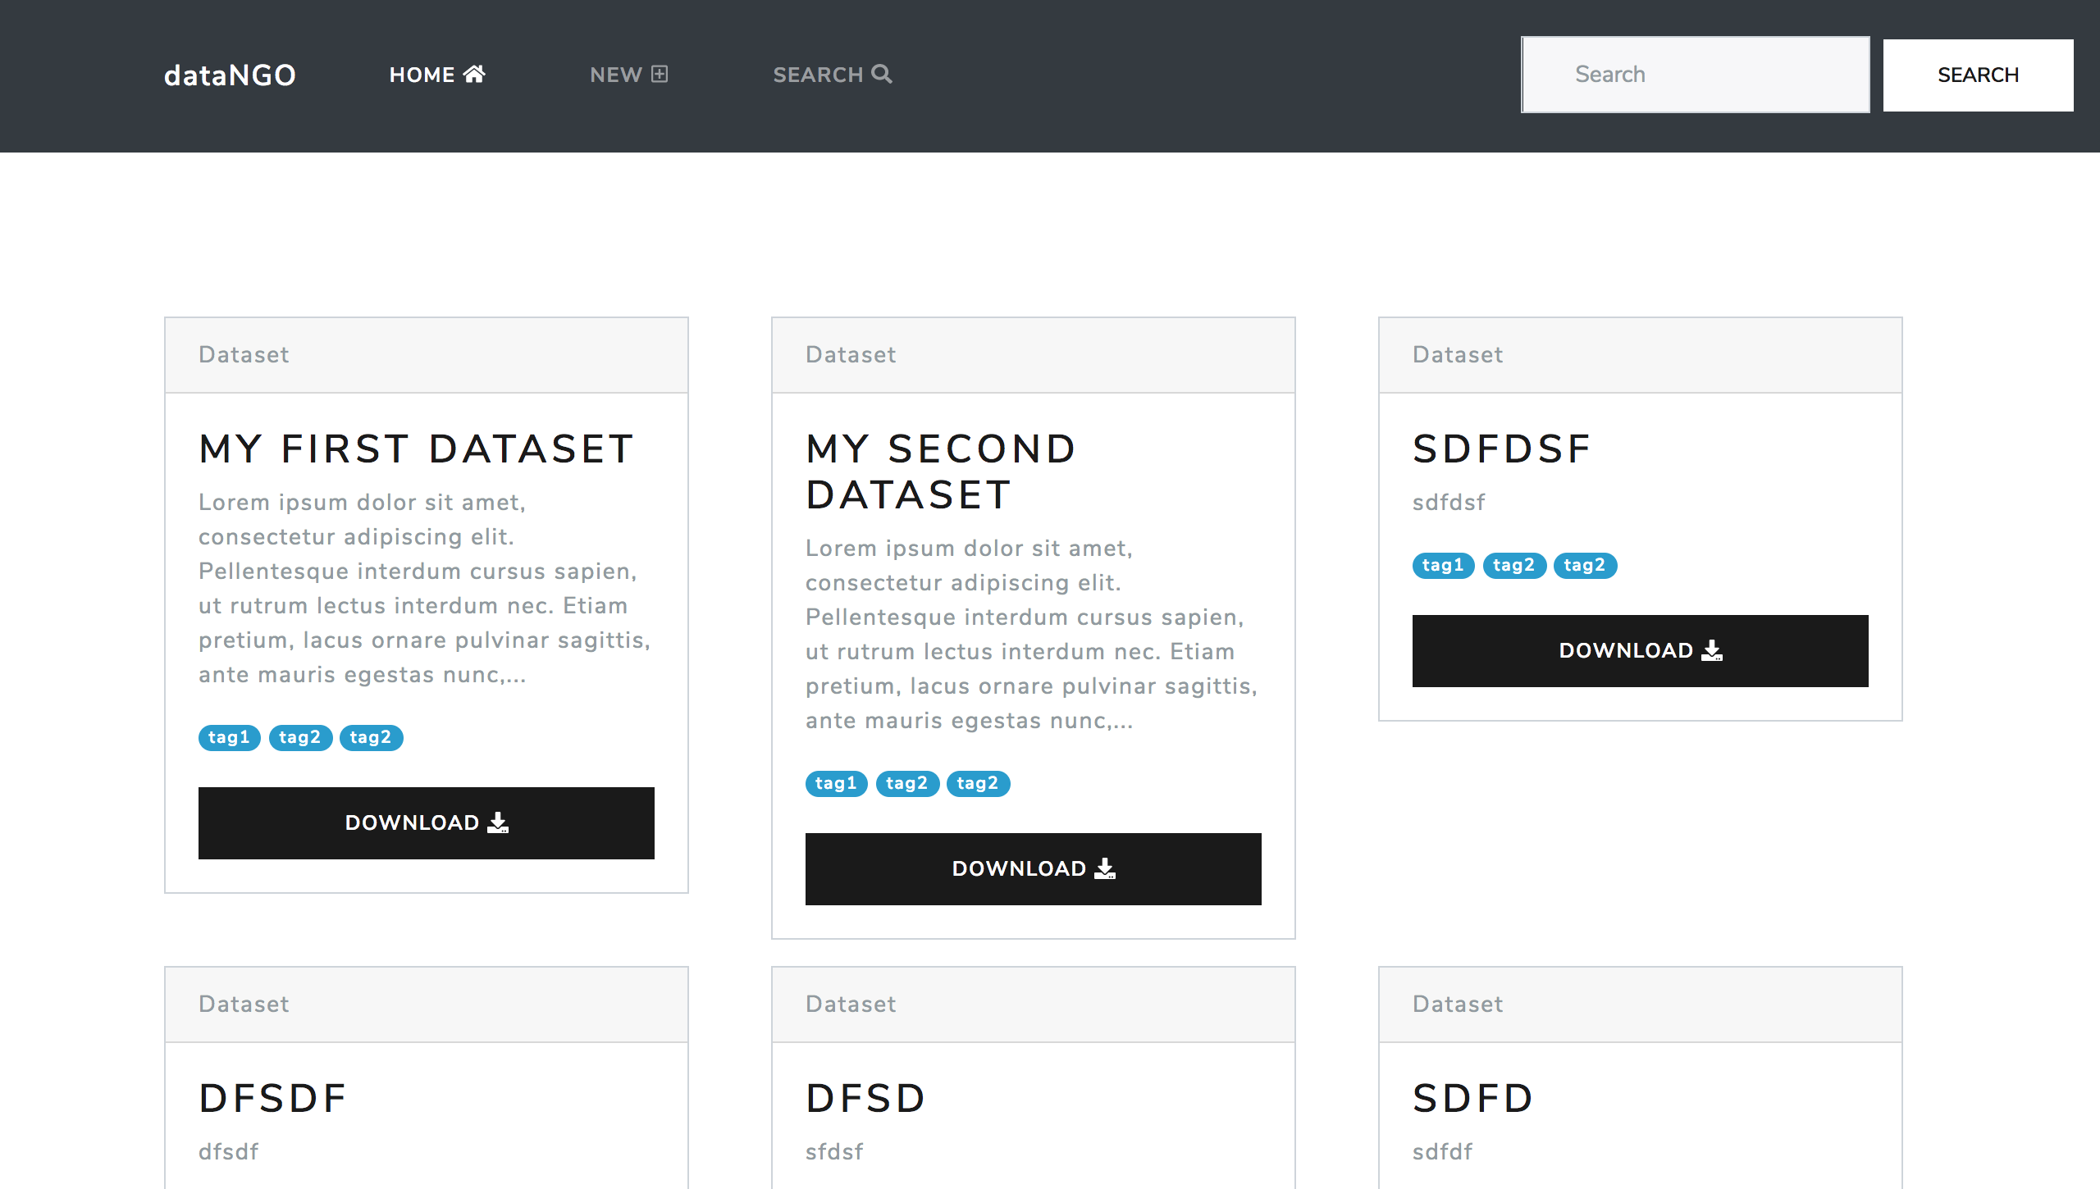
Task: Open the SEARCH navigation menu item
Action: [x=818, y=75]
